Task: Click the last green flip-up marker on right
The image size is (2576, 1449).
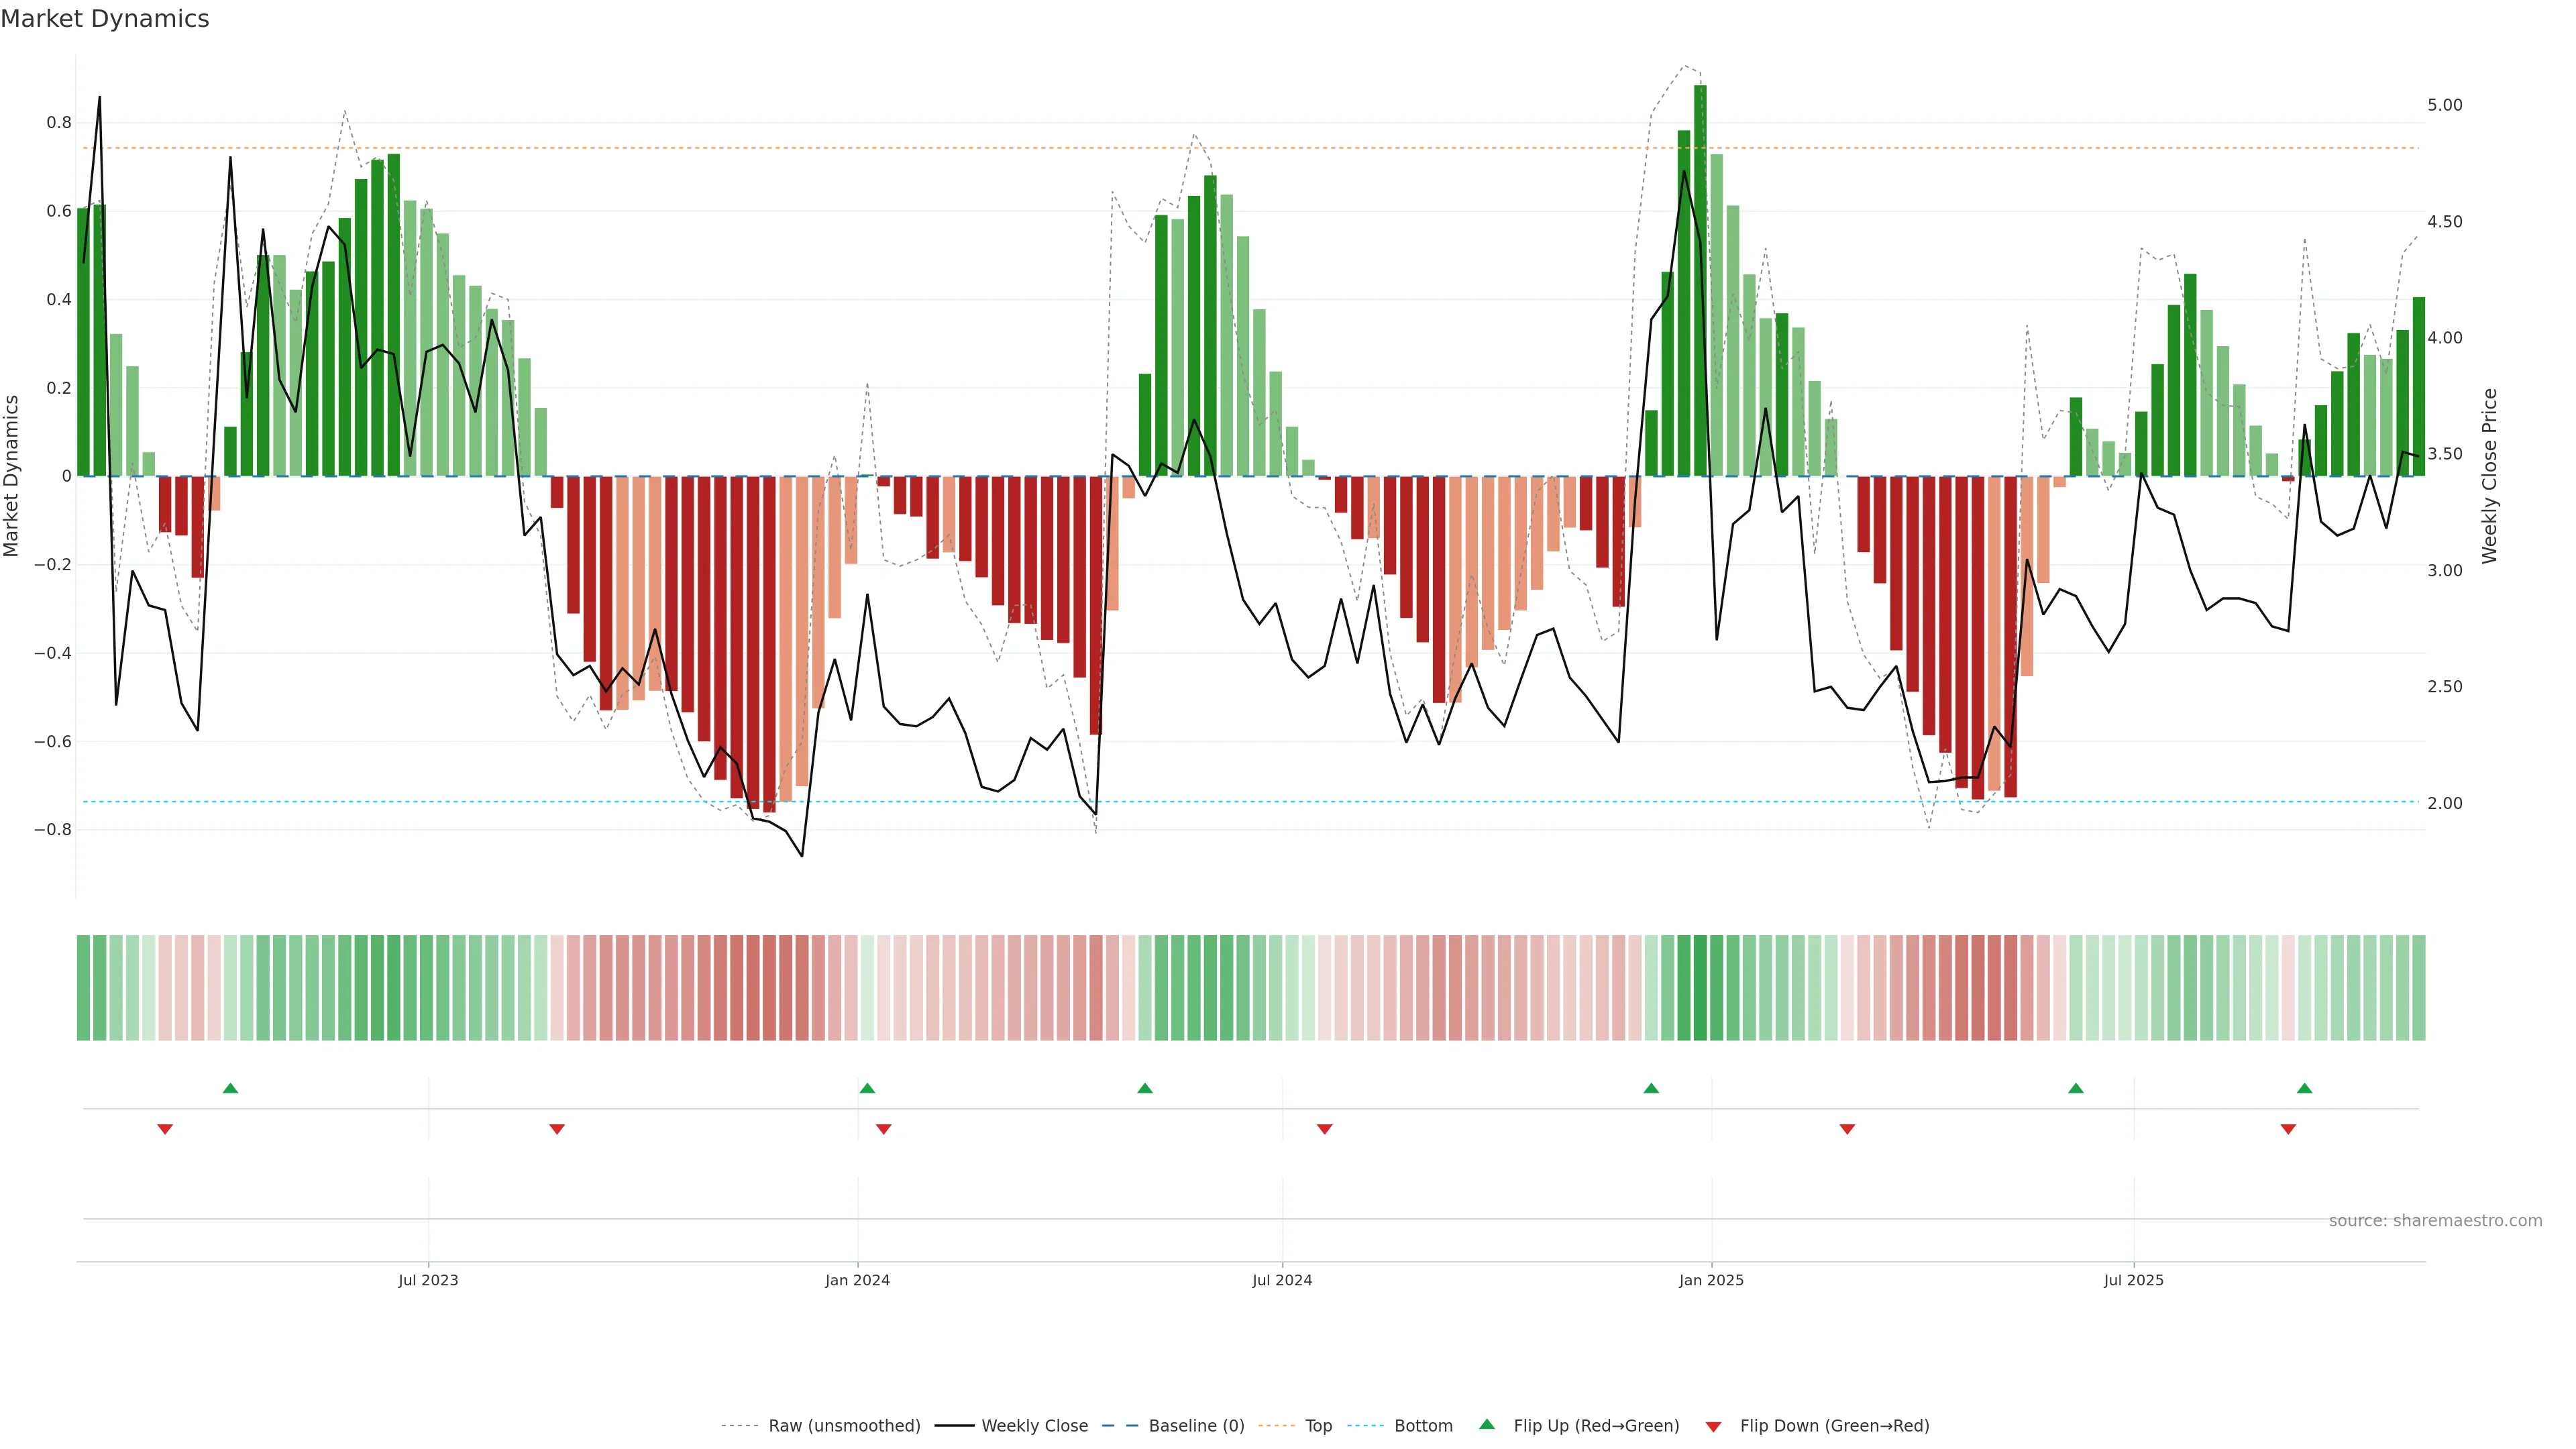Action: pyautogui.click(x=2304, y=1088)
